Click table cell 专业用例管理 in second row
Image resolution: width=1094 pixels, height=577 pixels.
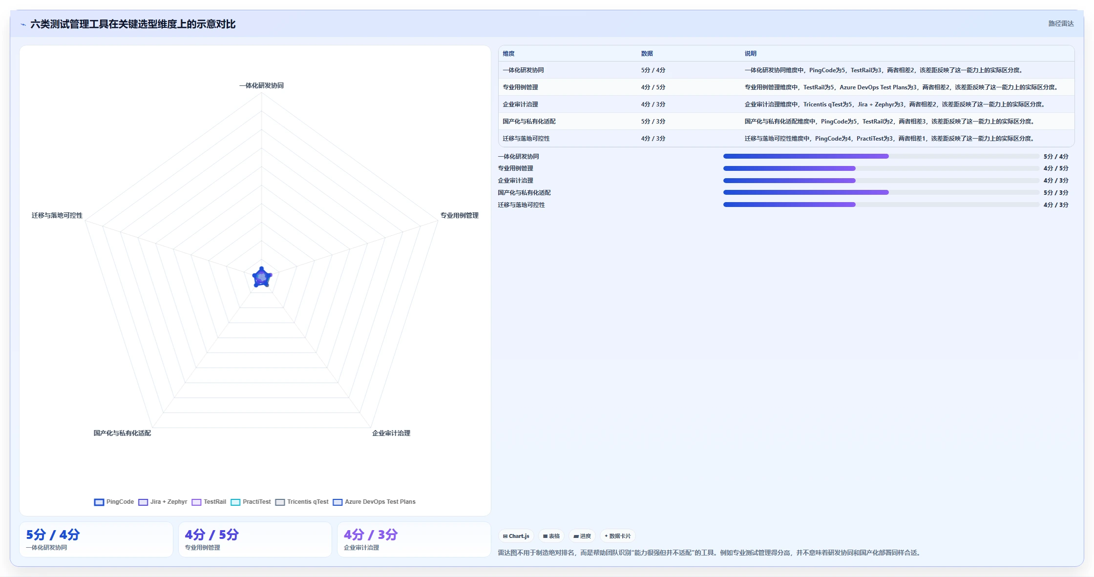(520, 87)
